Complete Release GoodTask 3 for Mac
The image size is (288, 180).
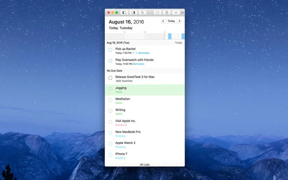coord(110,78)
